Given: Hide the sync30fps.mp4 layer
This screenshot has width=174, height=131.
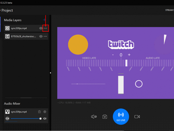Looking at the screenshot, I should point(41,28).
